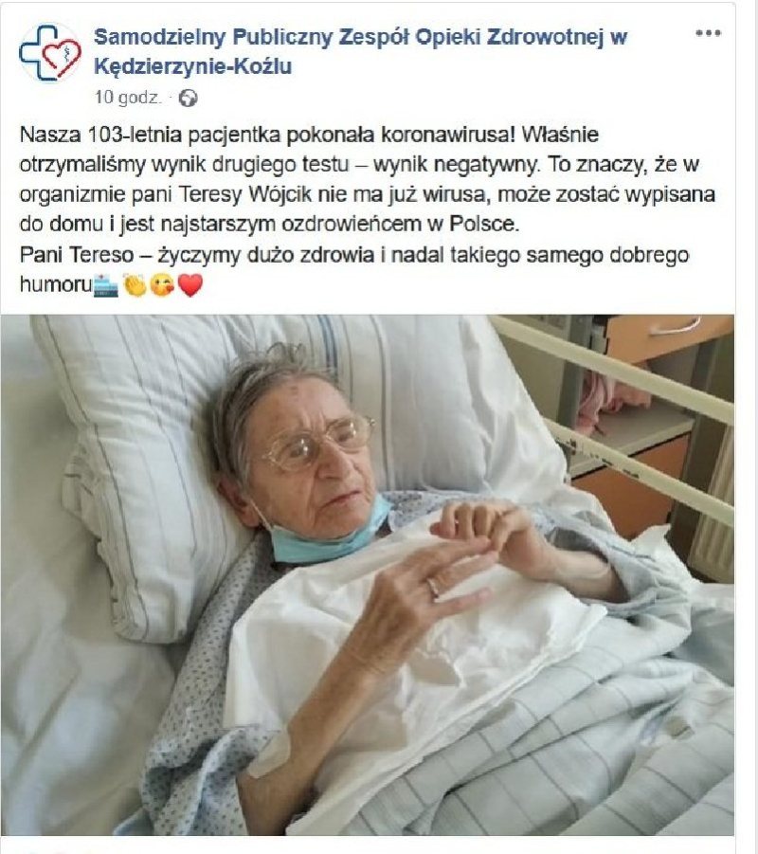Click the hospital emoji in the post
This screenshot has height=854, width=758.
pyautogui.click(x=105, y=285)
